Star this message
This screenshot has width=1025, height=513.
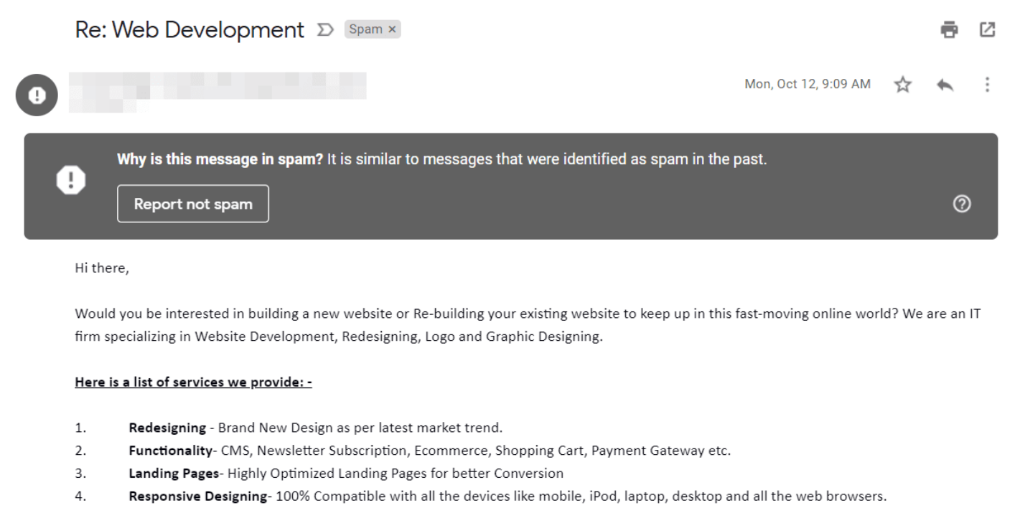pyautogui.click(x=902, y=85)
